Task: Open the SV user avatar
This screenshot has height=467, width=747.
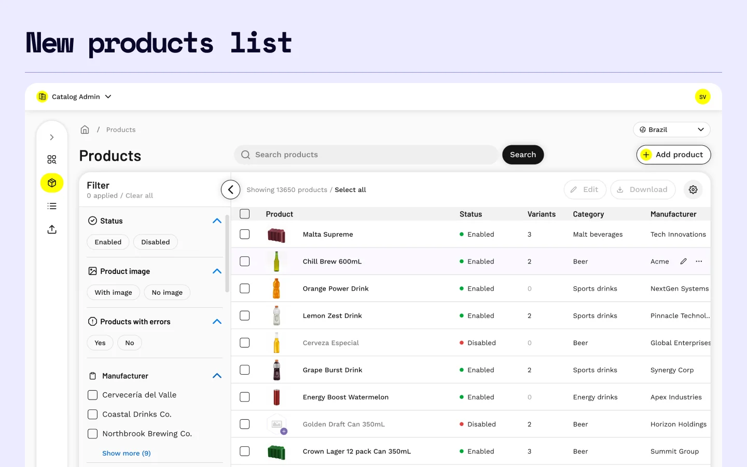Action: (x=703, y=97)
